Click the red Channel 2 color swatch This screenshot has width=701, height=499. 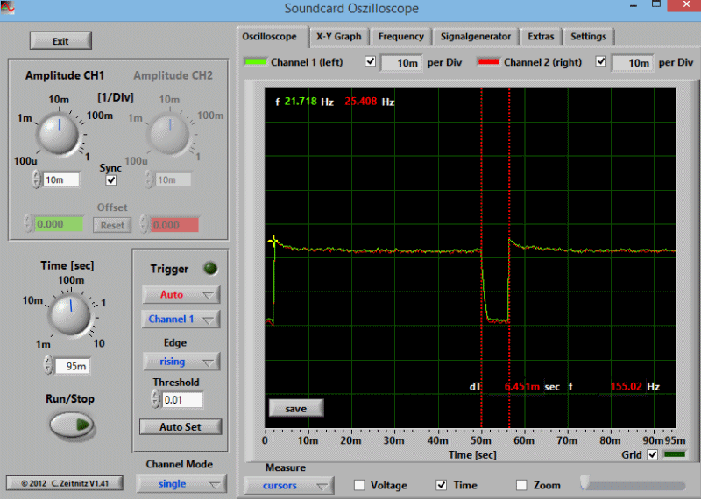pyautogui.click(x=489, y=62)
